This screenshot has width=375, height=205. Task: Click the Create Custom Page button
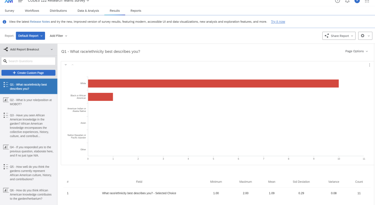coord(29,73)
